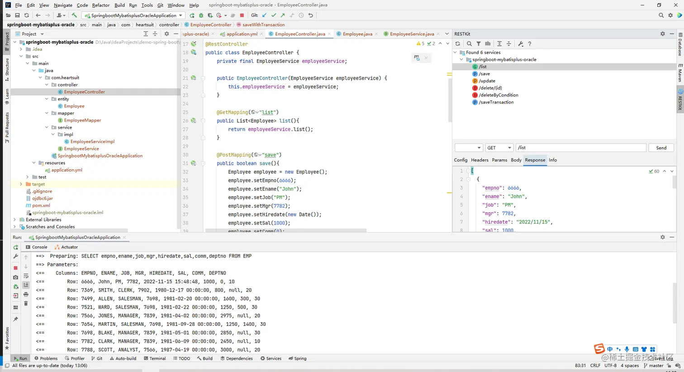The height and width of the screenshot is (372, 684).
Task: Open run configuration dropdown SpringbootMybatisplusOracleApplication
Action: tap(133, 15)
